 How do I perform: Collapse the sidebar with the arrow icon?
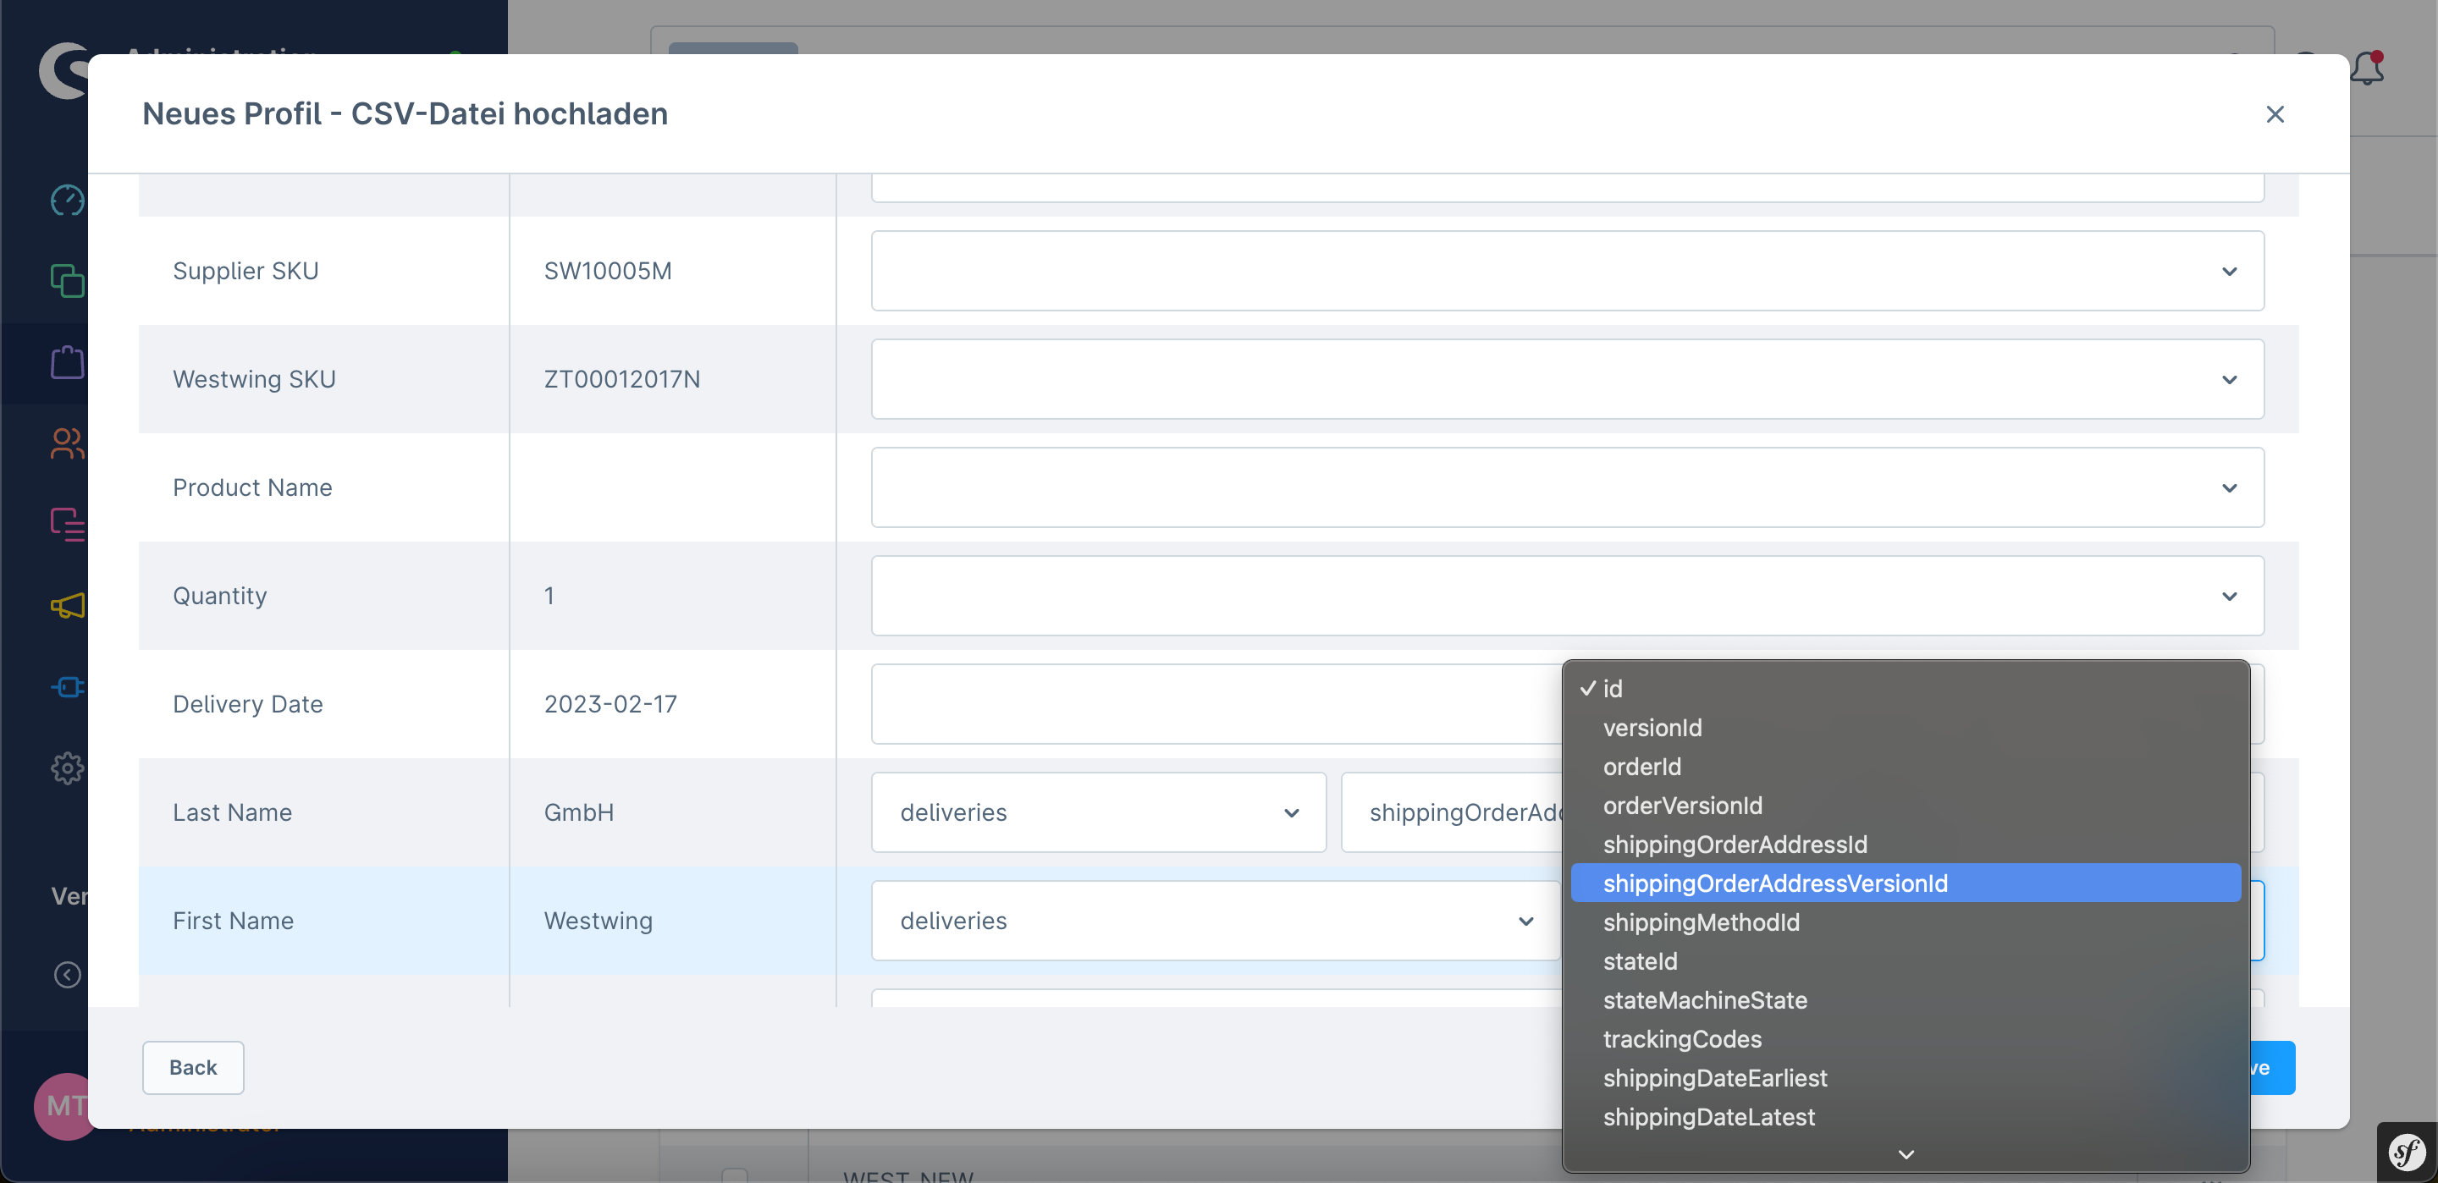pyautogui.click(x=67, y=975)
